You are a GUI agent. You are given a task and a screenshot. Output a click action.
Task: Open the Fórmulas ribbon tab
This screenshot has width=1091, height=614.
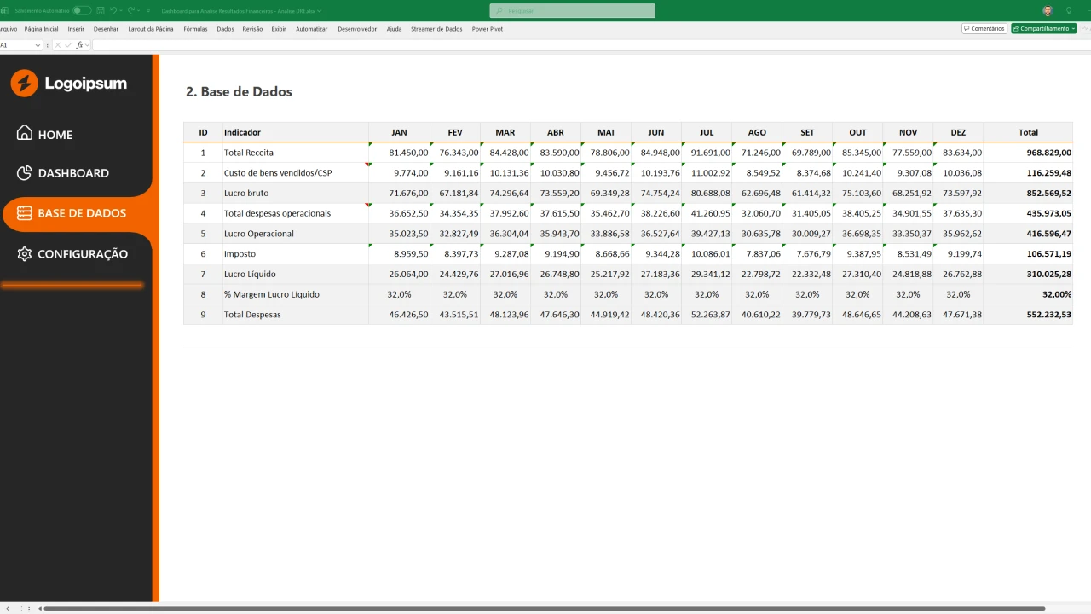click(x=195, y=29)
